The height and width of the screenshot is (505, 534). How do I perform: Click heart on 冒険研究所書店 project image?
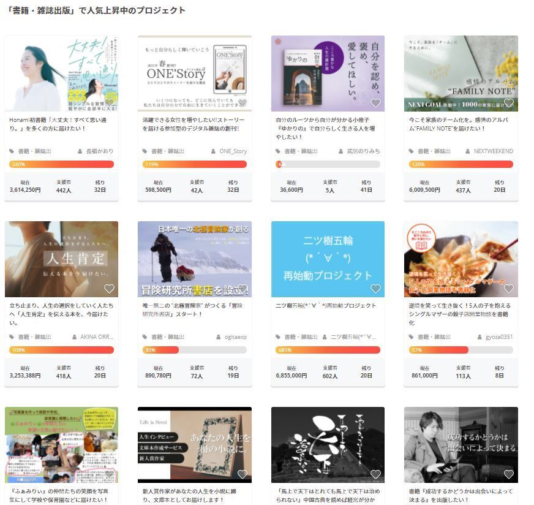click(x=242, y=289)
